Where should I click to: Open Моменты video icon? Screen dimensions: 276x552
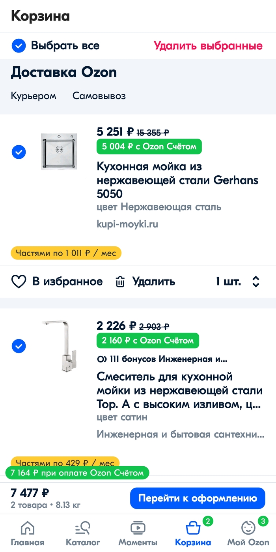coord(138,528)
